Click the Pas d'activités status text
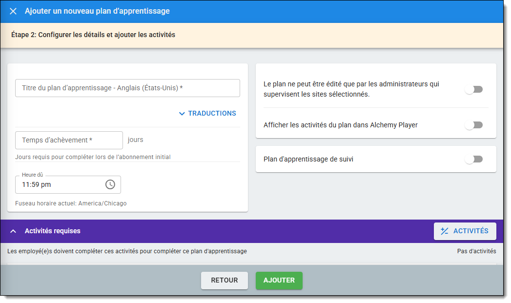Viewport: 511px width, 303px height. pos(476,251)
